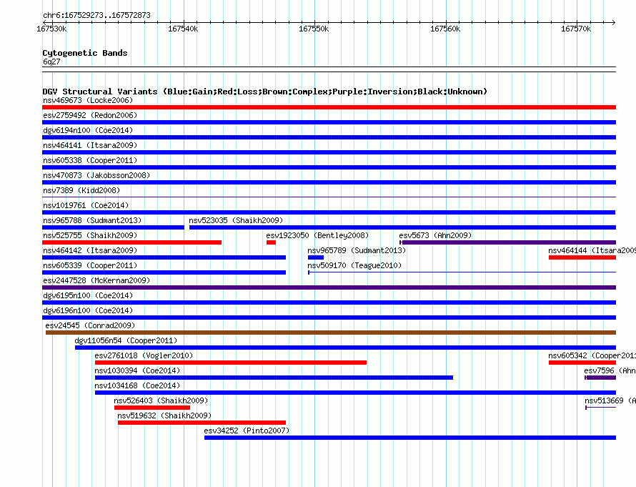This screenshot has height=487, width=636.
Task: Open the dgv6194n100 (Coe2014) variant label
Action: [88, 130]
